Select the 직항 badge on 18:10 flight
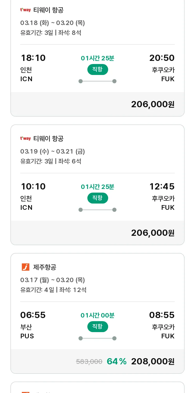This screenshot has height=393, width=195. click(x=97, y=69)
